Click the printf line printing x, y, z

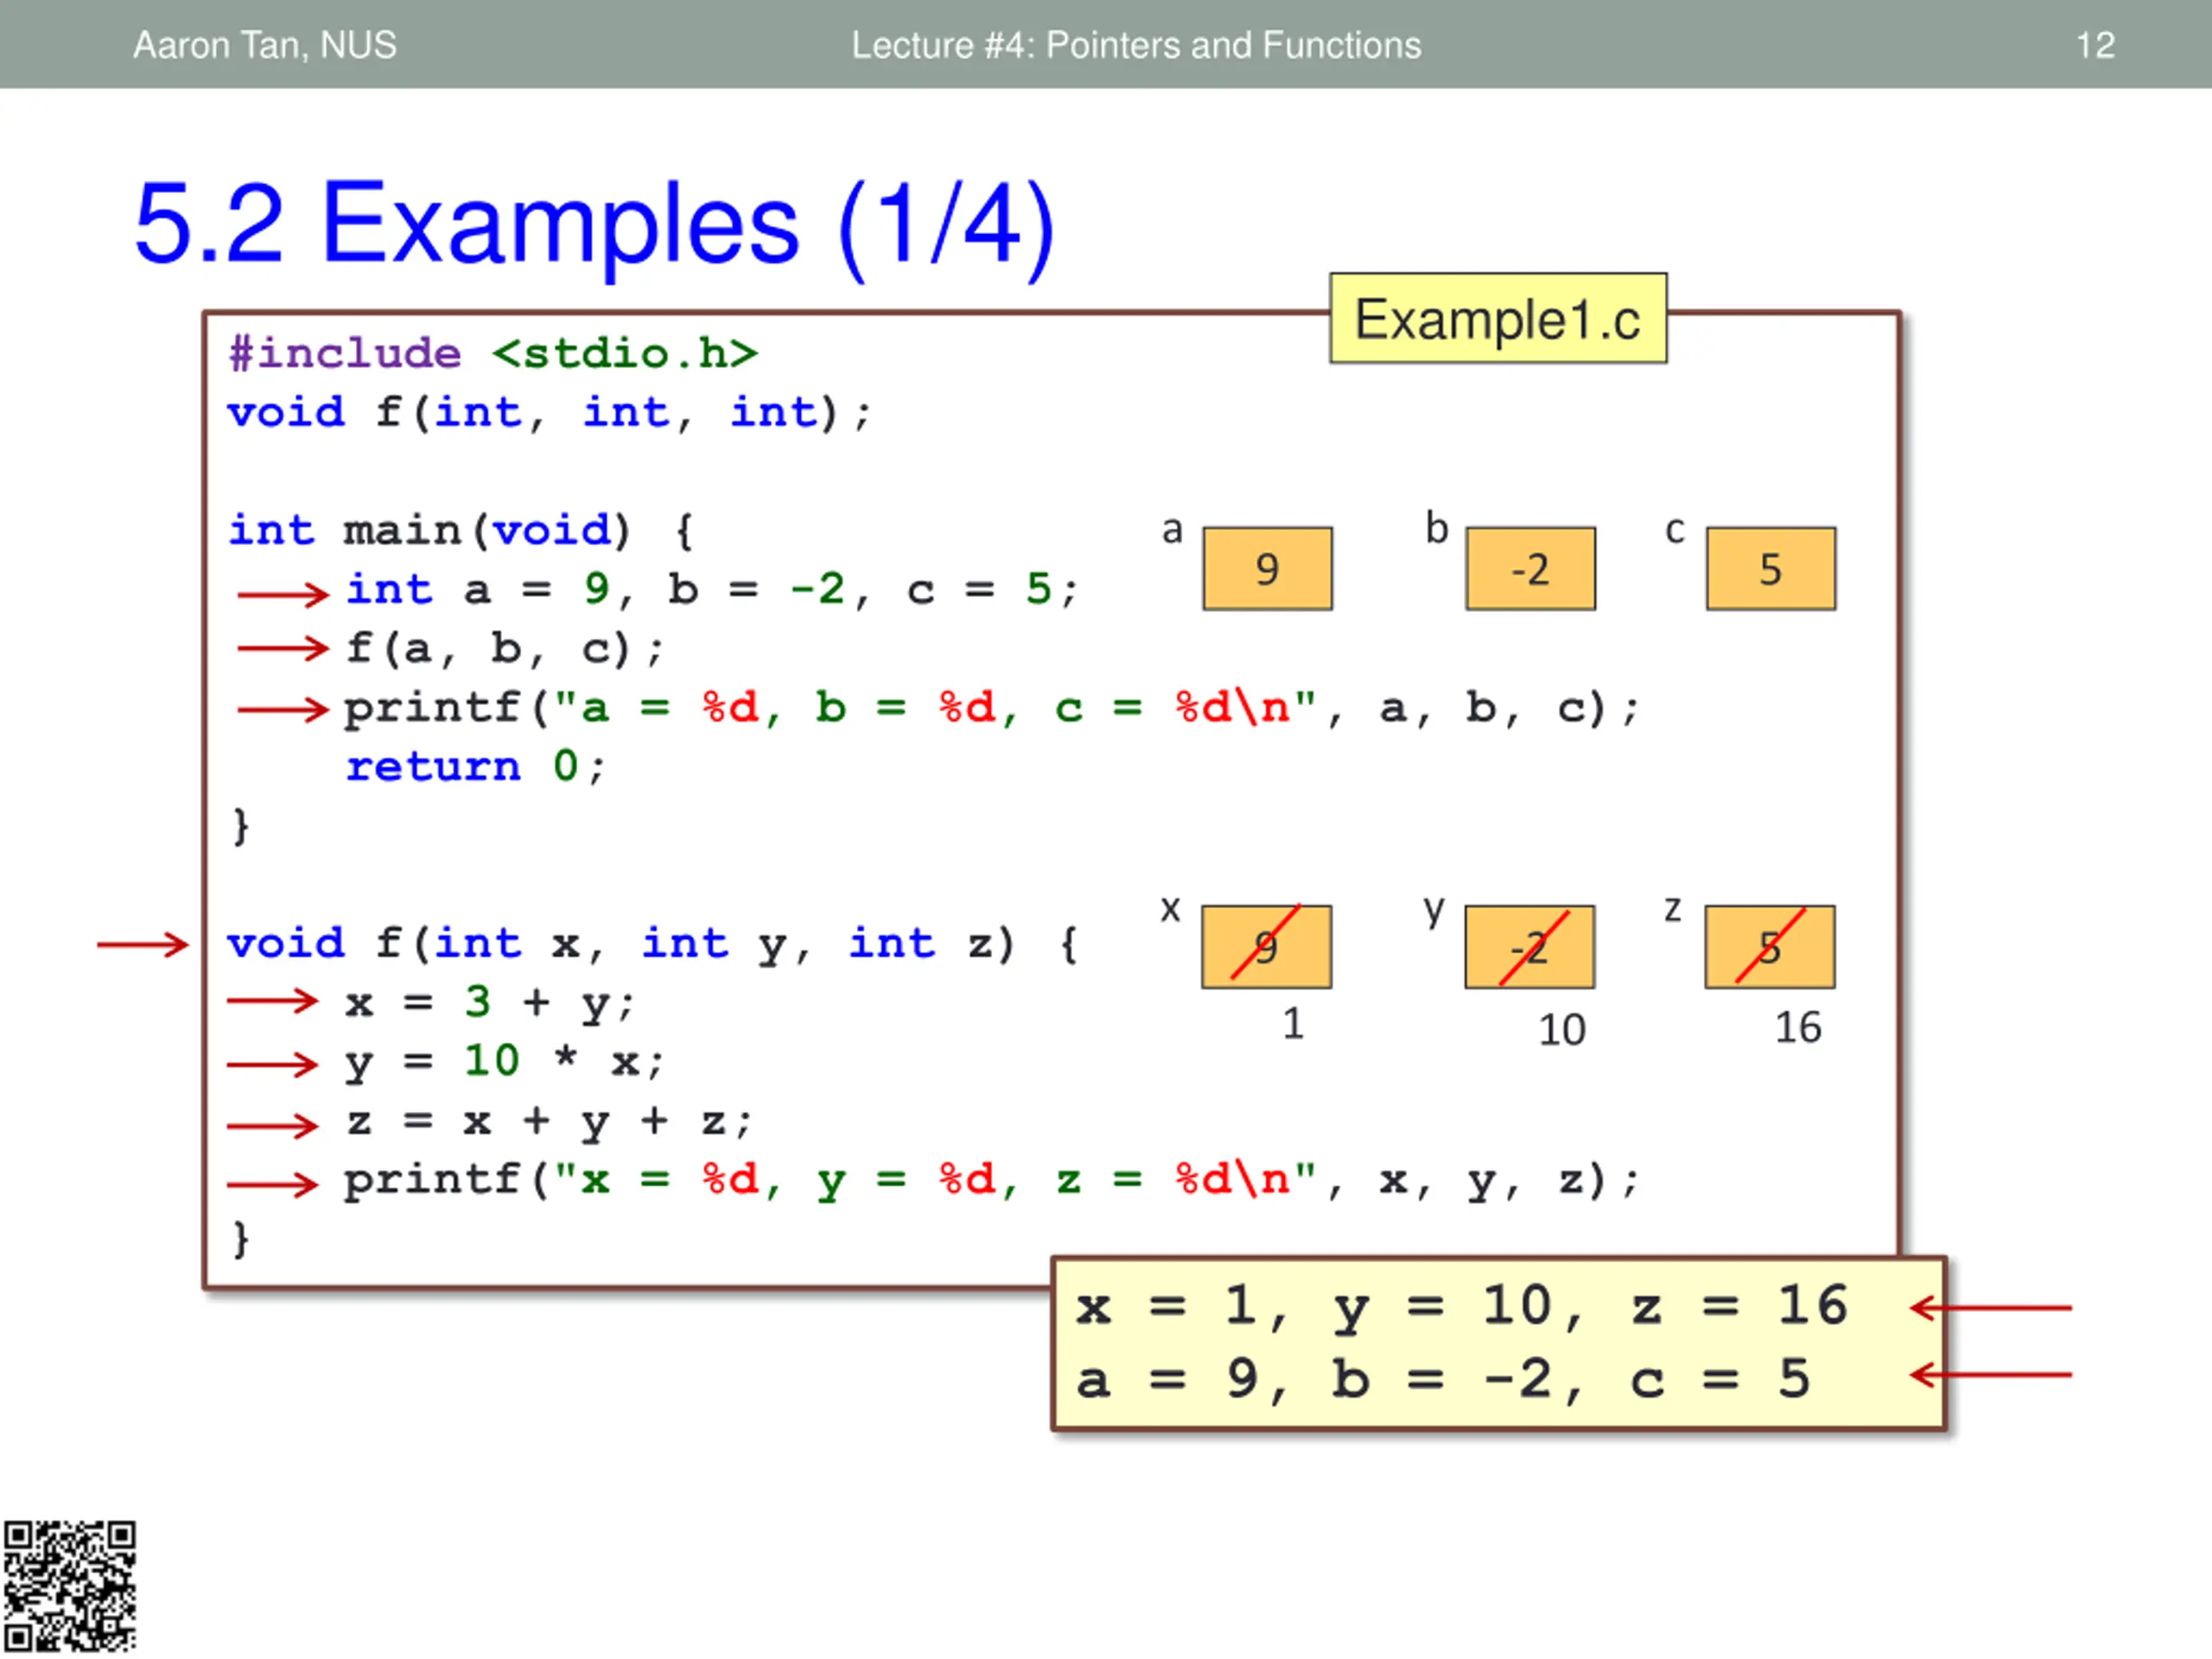point(992,1181)
